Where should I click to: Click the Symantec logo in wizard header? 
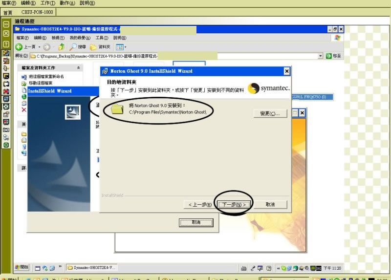pyautogui.click(x=269, y=88)
